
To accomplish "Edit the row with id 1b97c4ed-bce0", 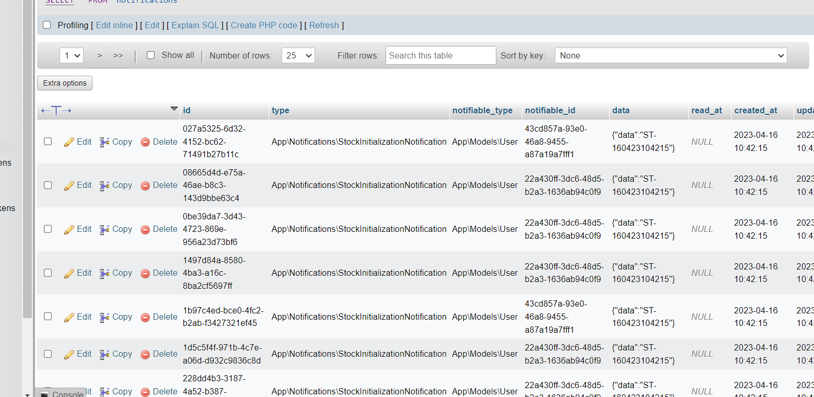I will pyautogui.click(x=77, y=317).
